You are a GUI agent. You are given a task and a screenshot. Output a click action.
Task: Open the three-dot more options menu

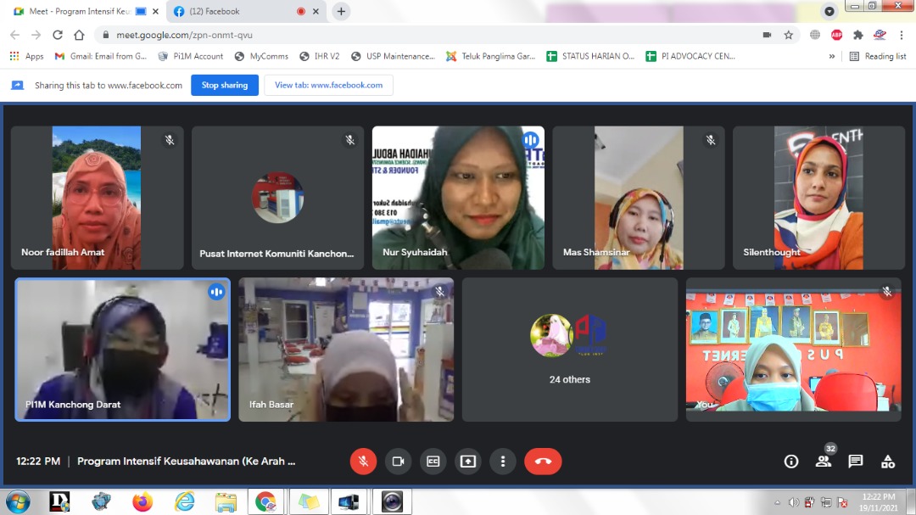[x=503, y=462]
